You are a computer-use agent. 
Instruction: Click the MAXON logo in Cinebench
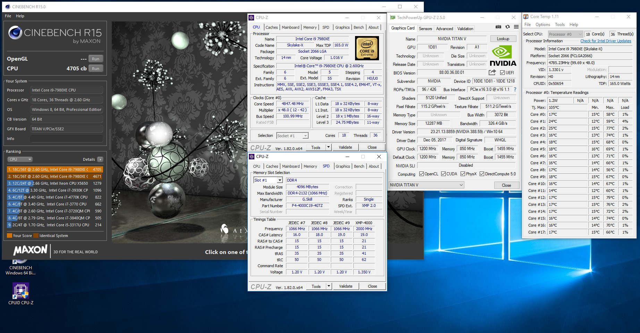(x=31, y=250)
